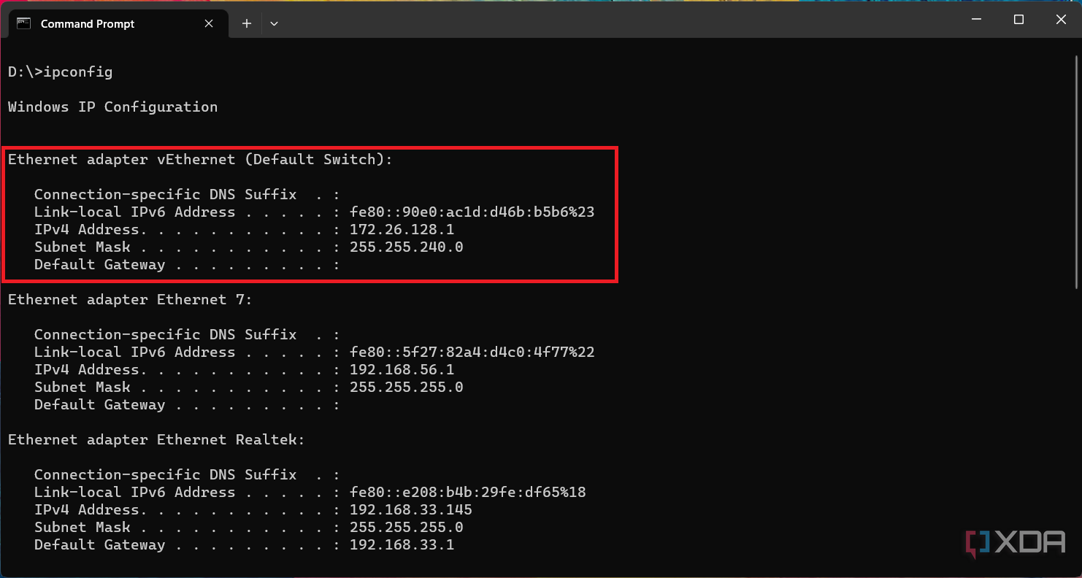Image resolution: width=1082 pixels, height=578 pixels.
Task: Click the IPv4 address 172.26.128.1
Action: pyautogui.click(x=402, y=229)
